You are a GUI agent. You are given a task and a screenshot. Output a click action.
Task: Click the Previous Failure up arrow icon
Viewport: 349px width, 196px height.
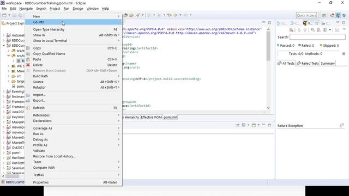click(305, 30)
